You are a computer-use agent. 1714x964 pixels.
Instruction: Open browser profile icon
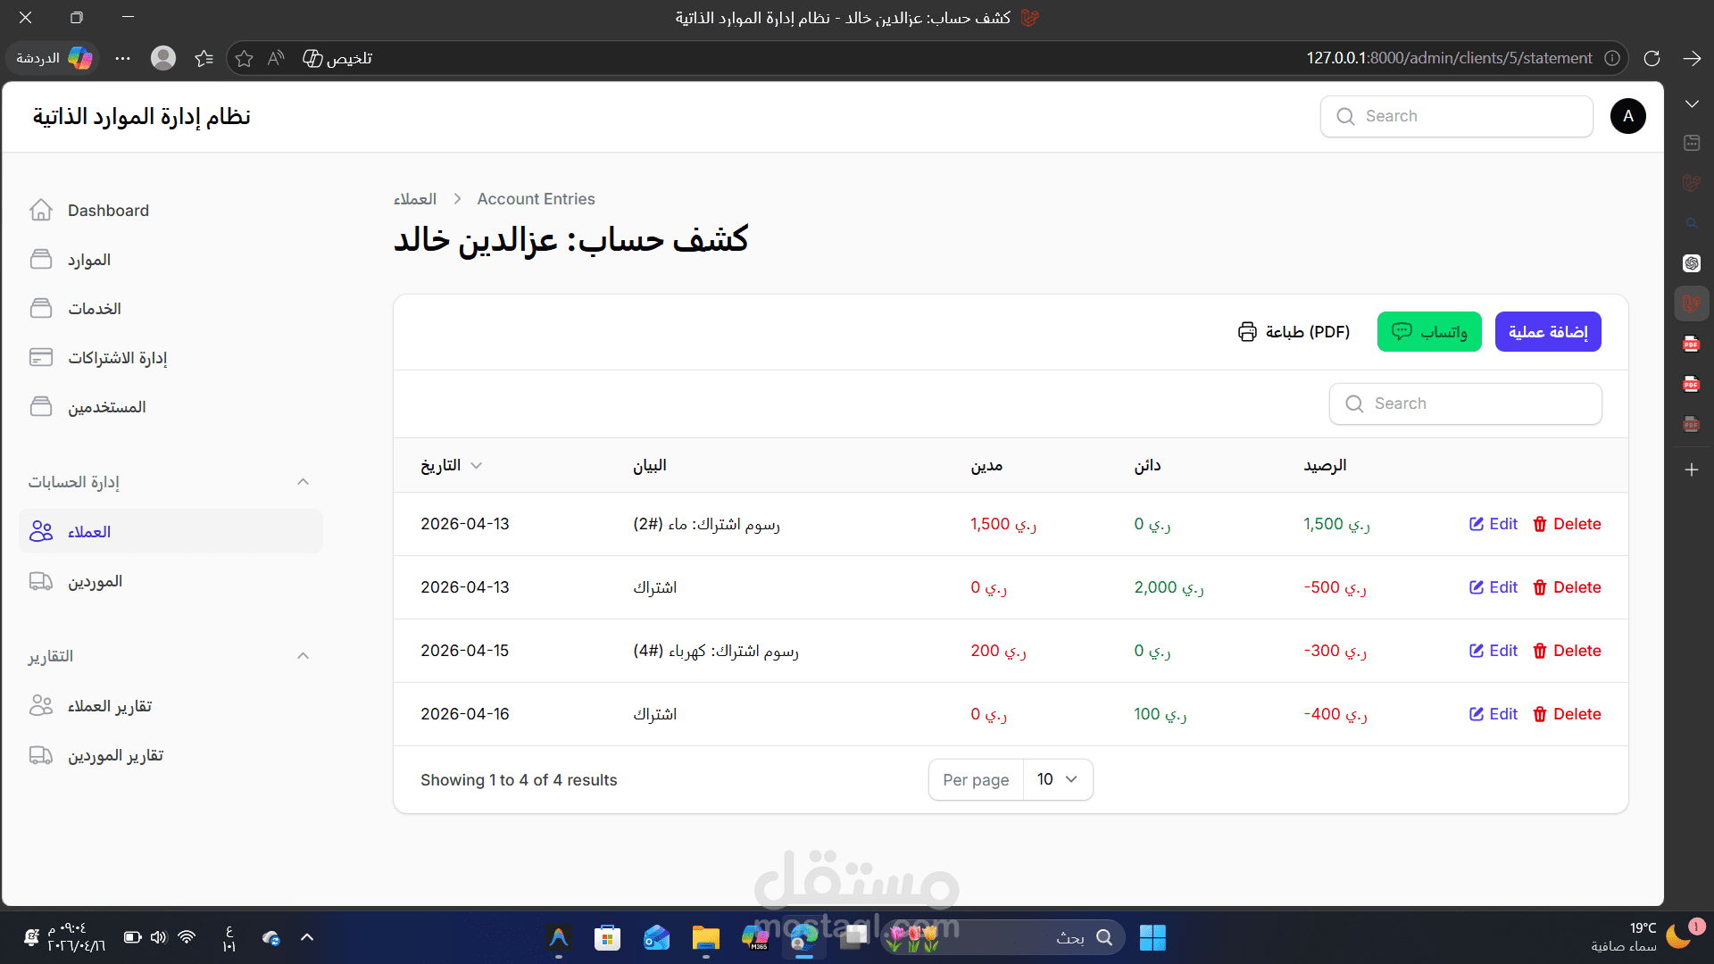click(163, 58)
